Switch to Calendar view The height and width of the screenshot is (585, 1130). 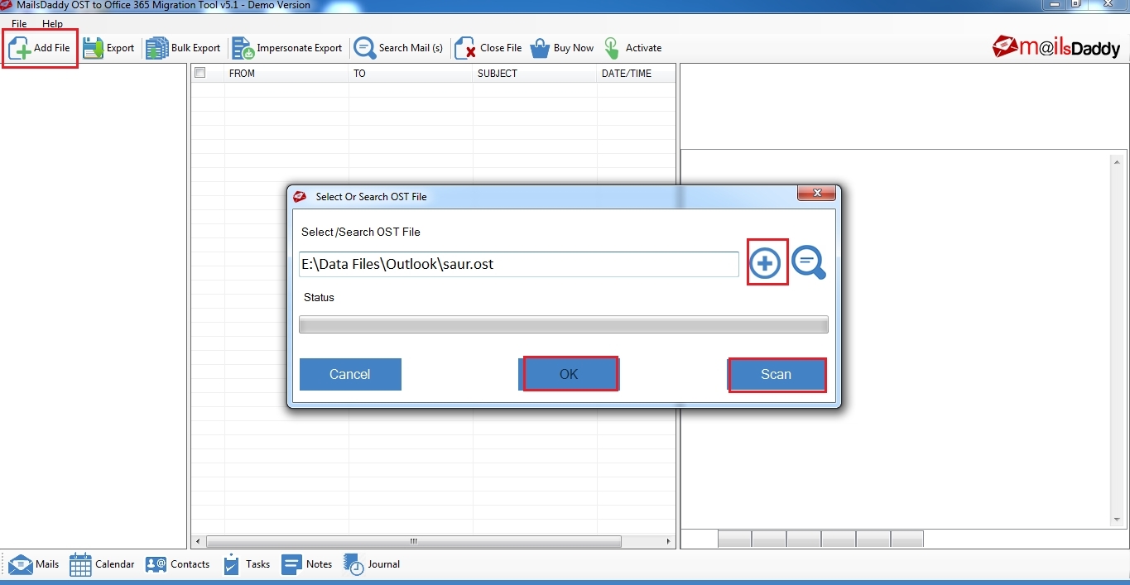(102, 564)
